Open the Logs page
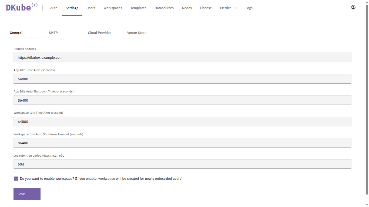Image resolution: width=369 pixels, height=207 pixels. tap(249, 8)
